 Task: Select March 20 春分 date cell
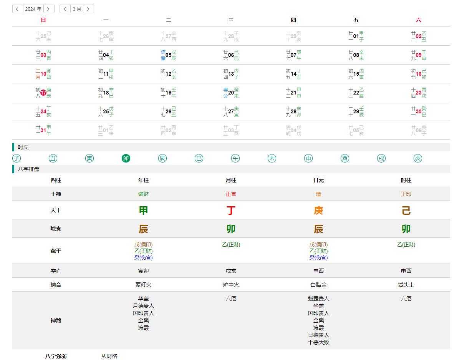pos(231,93)
